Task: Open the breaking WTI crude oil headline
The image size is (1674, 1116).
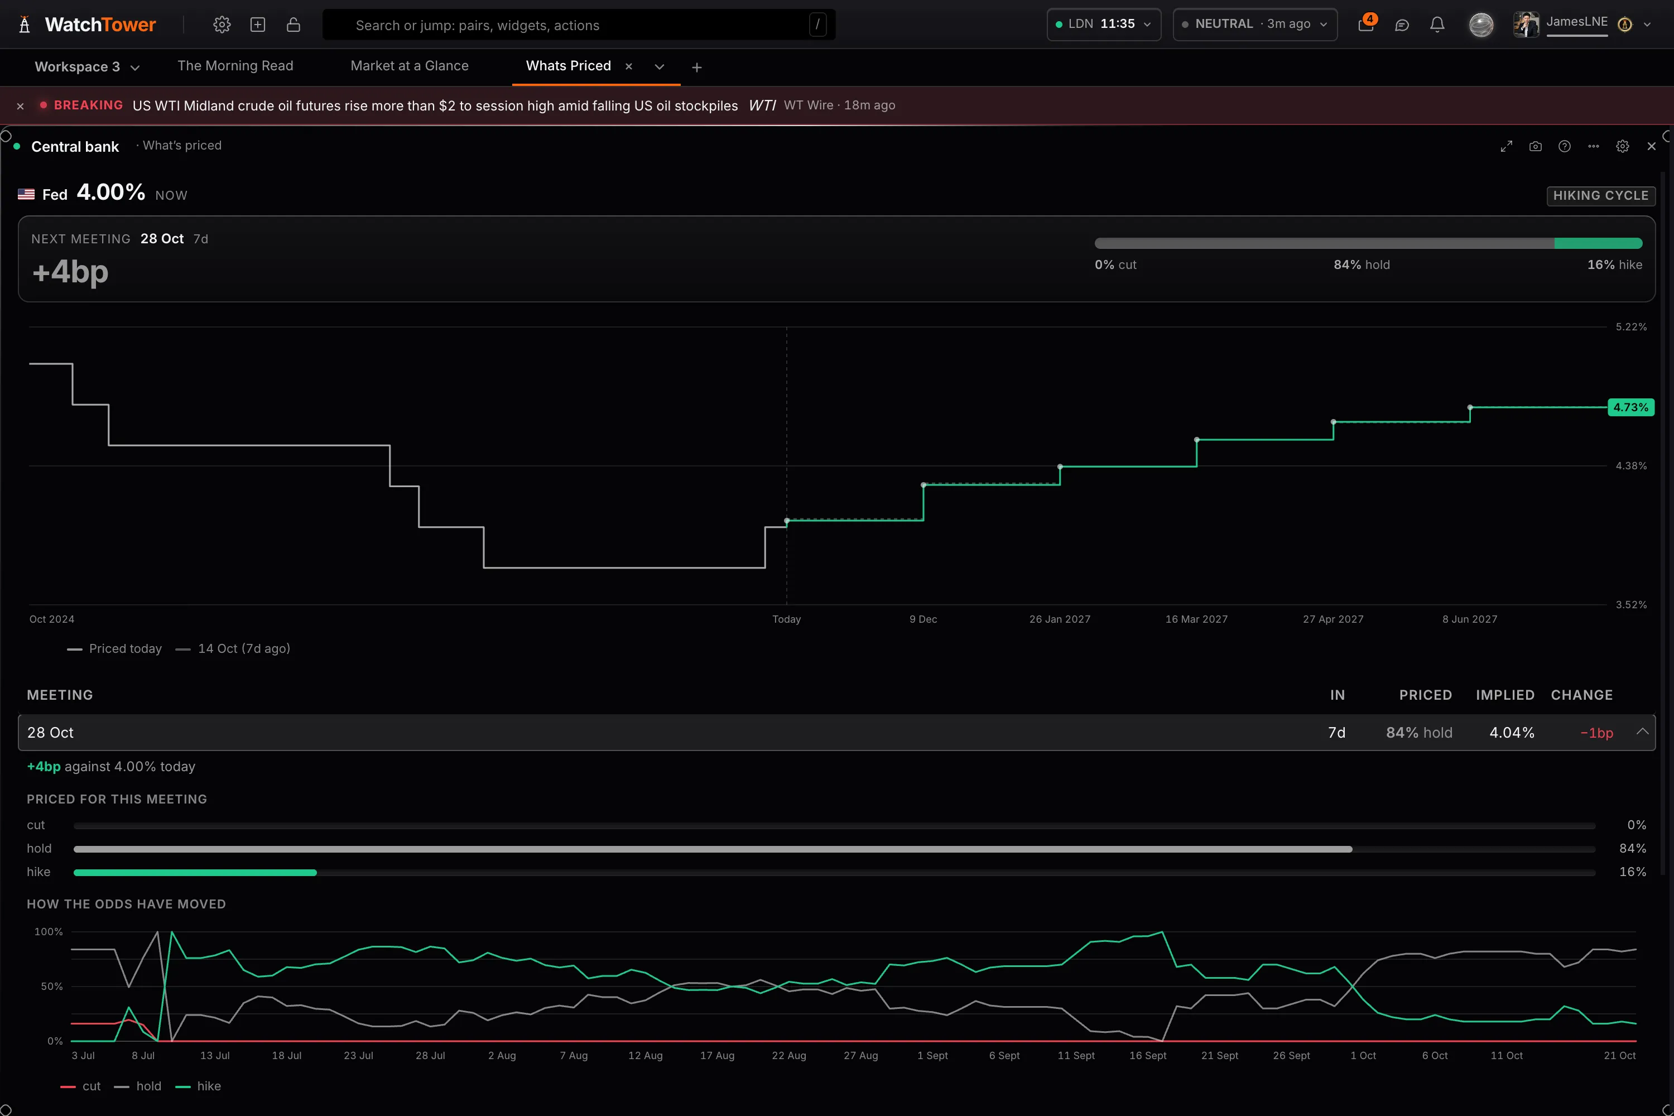Action: click(x=435, y=105)
